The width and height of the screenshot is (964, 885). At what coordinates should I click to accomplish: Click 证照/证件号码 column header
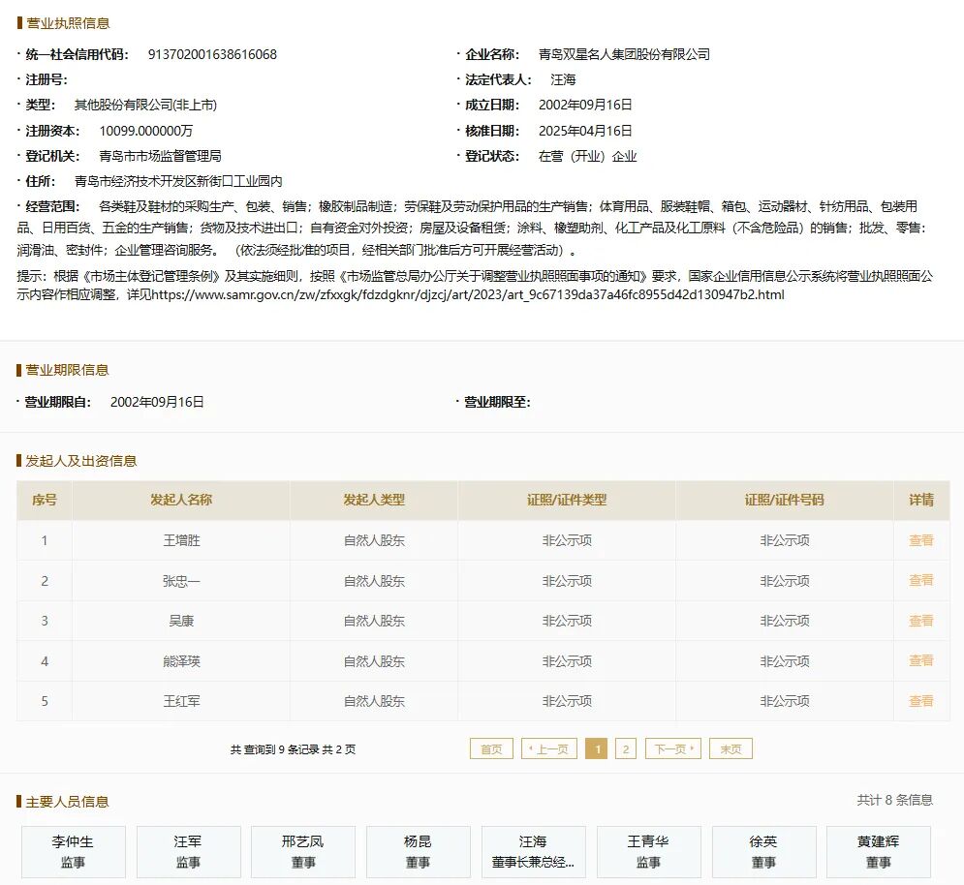tap(785, 501)
